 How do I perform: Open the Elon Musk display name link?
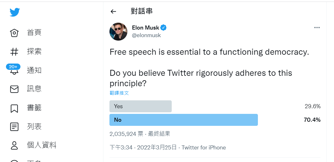tap(146, 28)
